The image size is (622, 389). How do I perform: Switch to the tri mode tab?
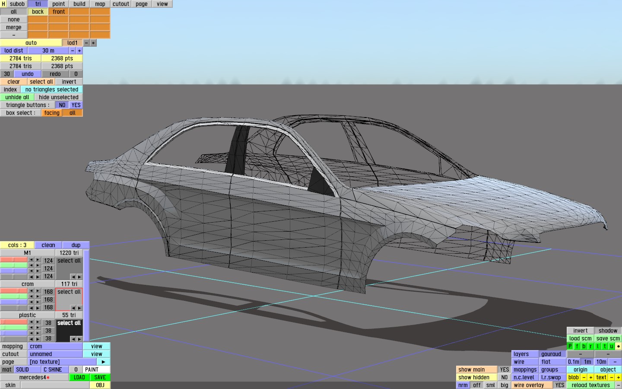38,4
